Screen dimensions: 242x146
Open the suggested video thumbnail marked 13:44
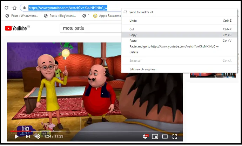pos(213,75)
